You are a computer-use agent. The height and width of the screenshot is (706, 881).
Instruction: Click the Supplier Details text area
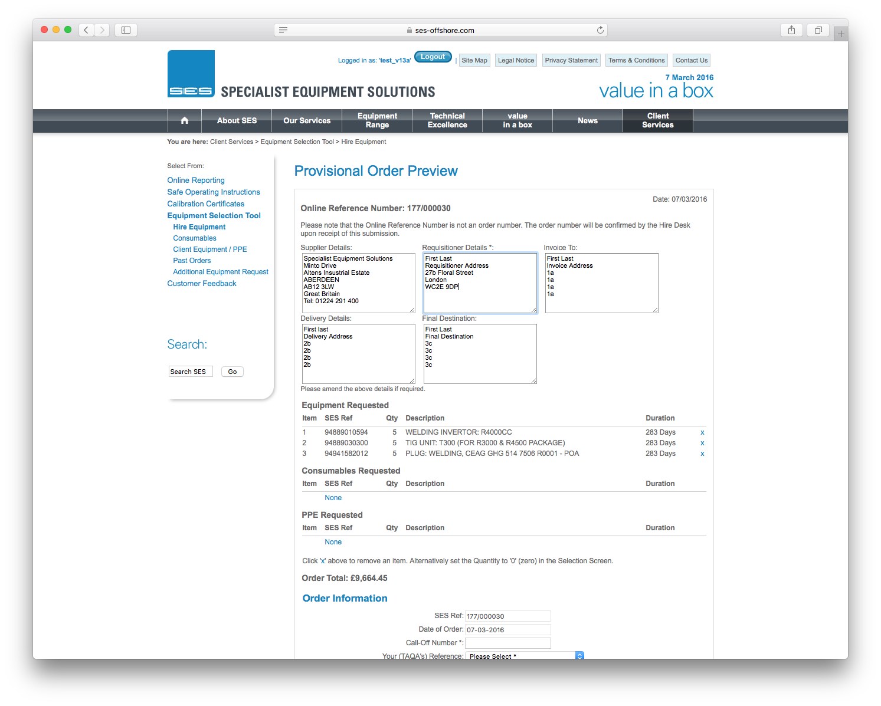pyautogui.click(x=358, y=283)
